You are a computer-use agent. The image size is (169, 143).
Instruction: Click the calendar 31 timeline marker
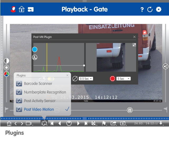[x=130, y=110]
